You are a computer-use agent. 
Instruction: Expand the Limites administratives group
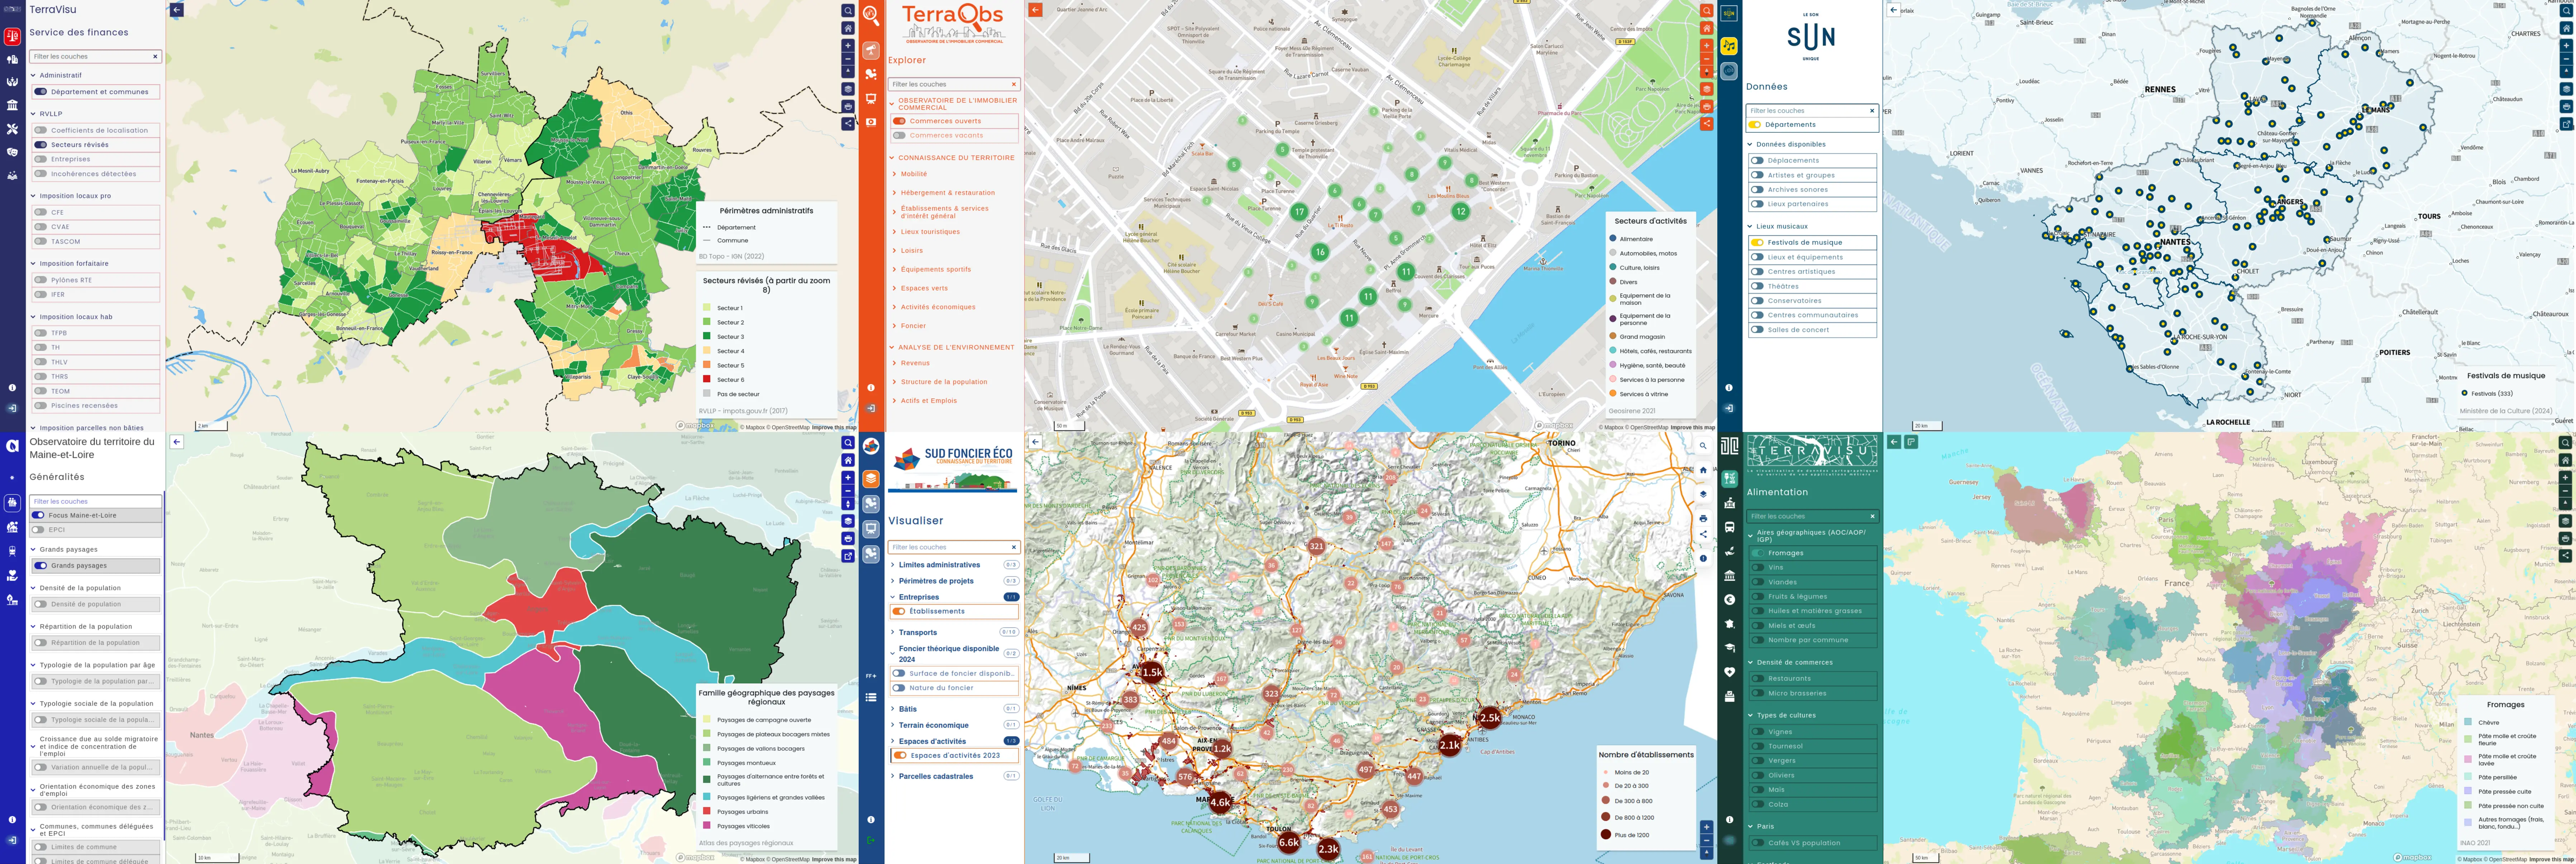click(x=939, y=565)
